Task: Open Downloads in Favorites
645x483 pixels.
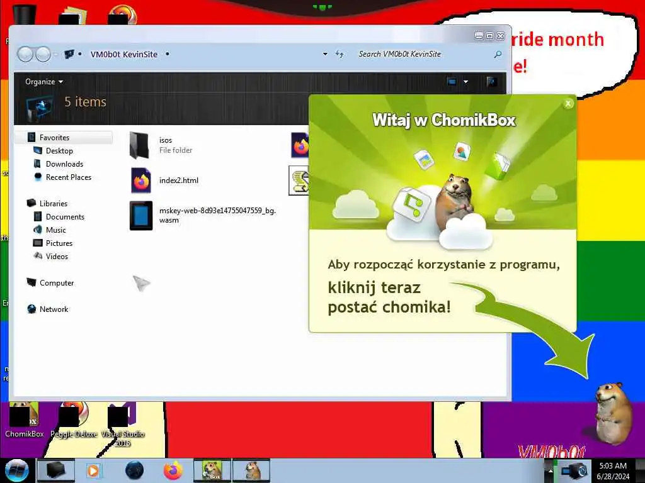Action: (x=65, y=164)
